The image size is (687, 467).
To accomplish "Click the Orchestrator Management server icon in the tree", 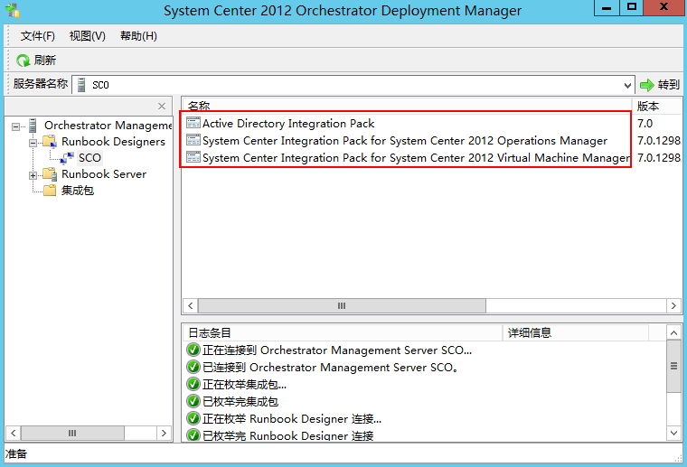I will (x=33, y=126).
